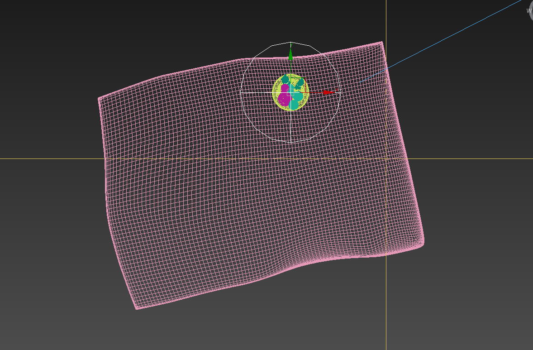Click the W compass label on the ViewCube

(x=530, y=10)
